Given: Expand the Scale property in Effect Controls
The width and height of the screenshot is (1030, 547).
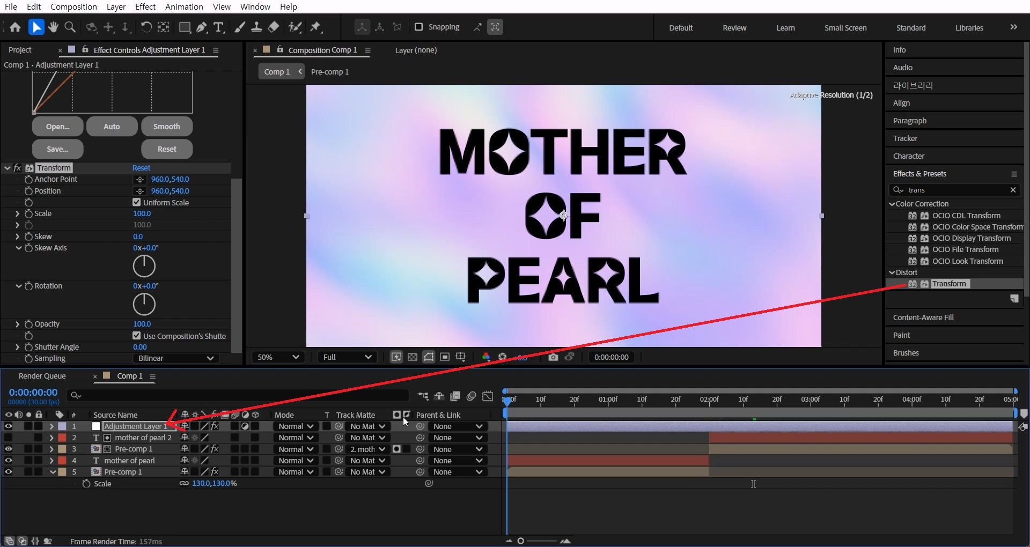Looking at the screenshot, I should (17, 213).
